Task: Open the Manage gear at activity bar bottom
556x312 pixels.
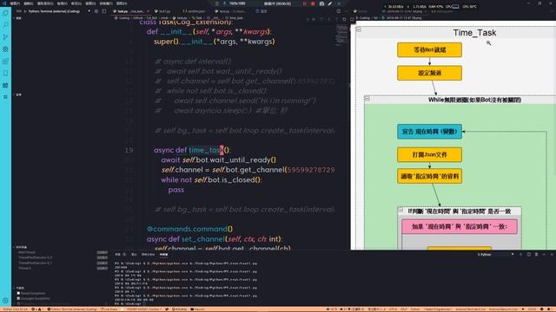Action: [5, 301]
